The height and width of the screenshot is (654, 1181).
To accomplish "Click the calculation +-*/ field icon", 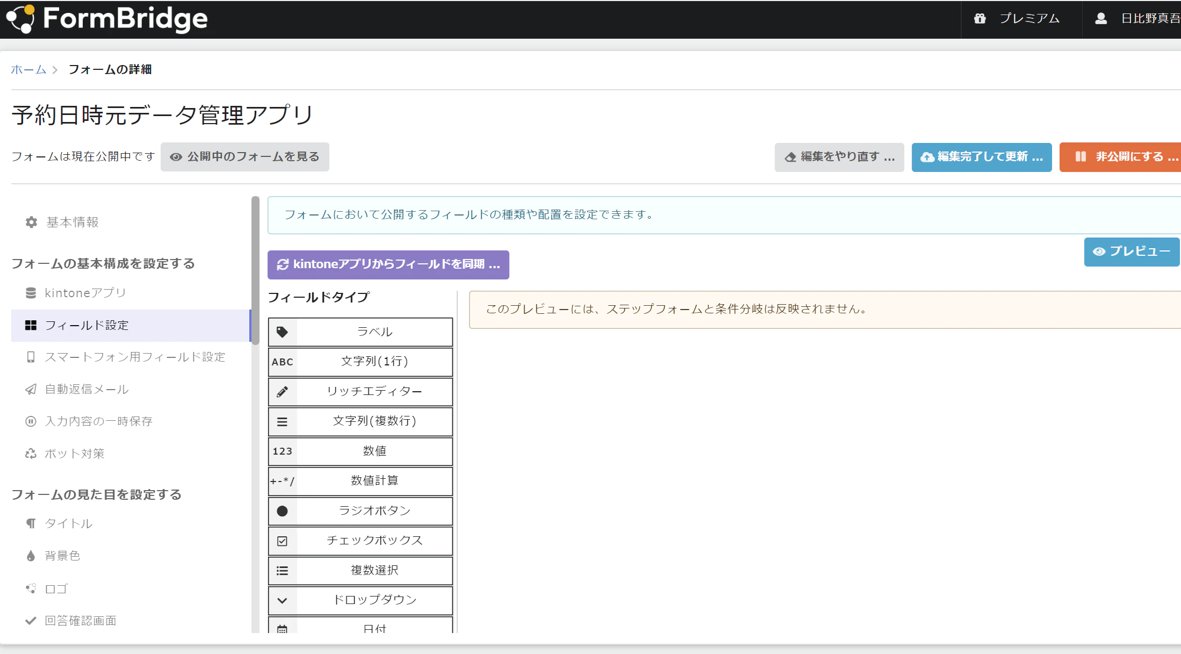I will 282,481.
